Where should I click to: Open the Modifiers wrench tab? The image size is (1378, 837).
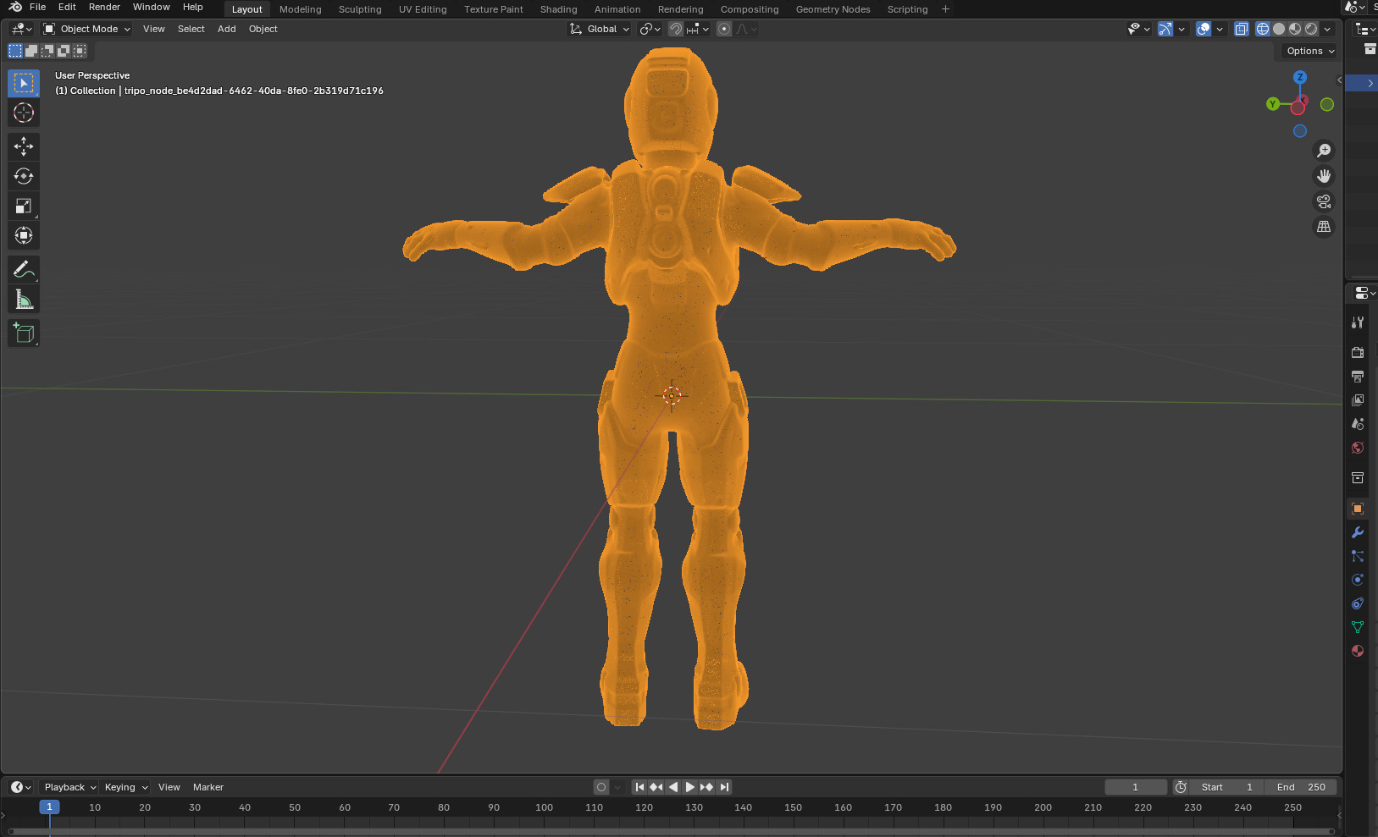[1358, 532]
